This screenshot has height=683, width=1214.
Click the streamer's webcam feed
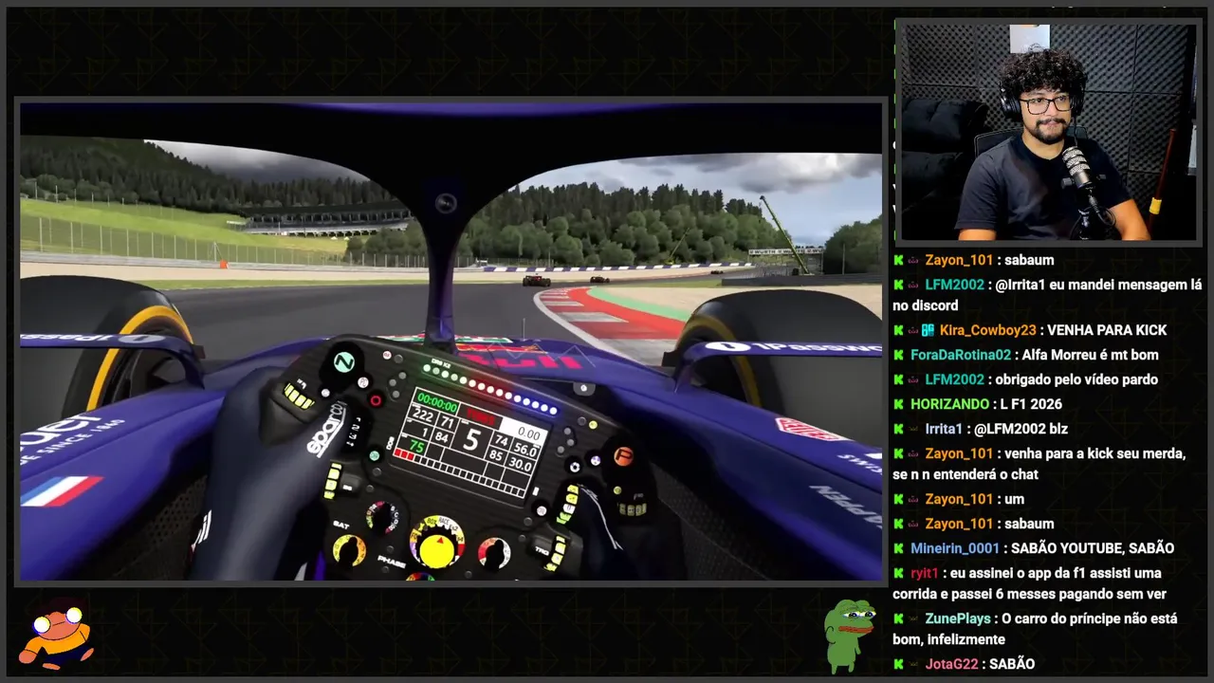(1047, 132)
